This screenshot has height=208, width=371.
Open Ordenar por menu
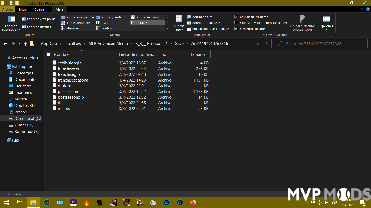pos(180,23)
